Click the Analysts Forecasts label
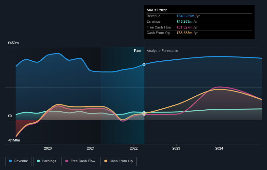 point(162,51)
